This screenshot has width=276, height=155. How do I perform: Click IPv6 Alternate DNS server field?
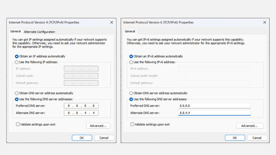click(214, 113)
